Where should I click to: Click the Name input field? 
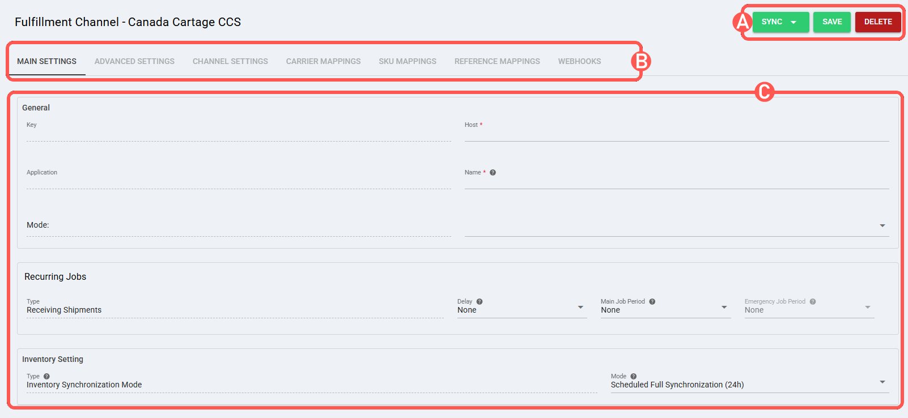(x=677, y=182)
